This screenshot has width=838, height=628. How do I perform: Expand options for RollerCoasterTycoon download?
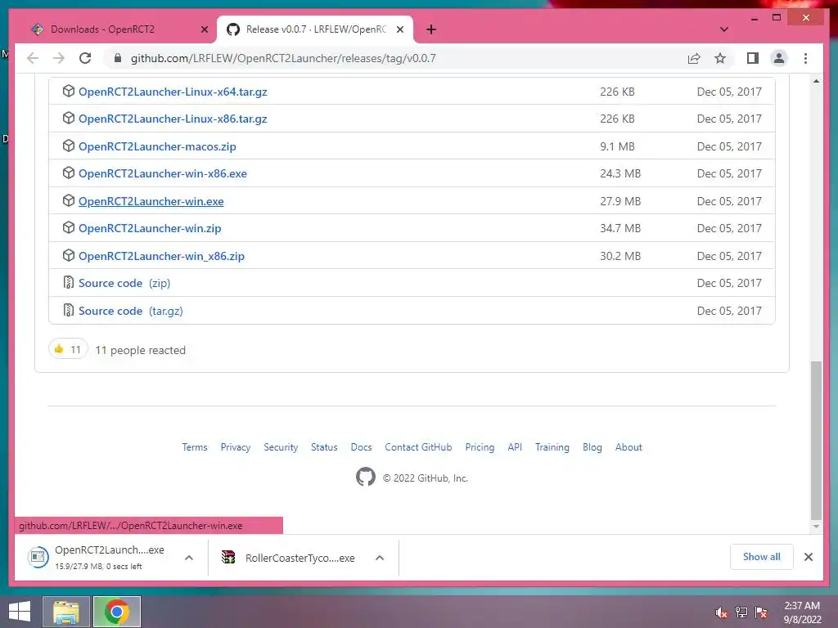[380, 558]
